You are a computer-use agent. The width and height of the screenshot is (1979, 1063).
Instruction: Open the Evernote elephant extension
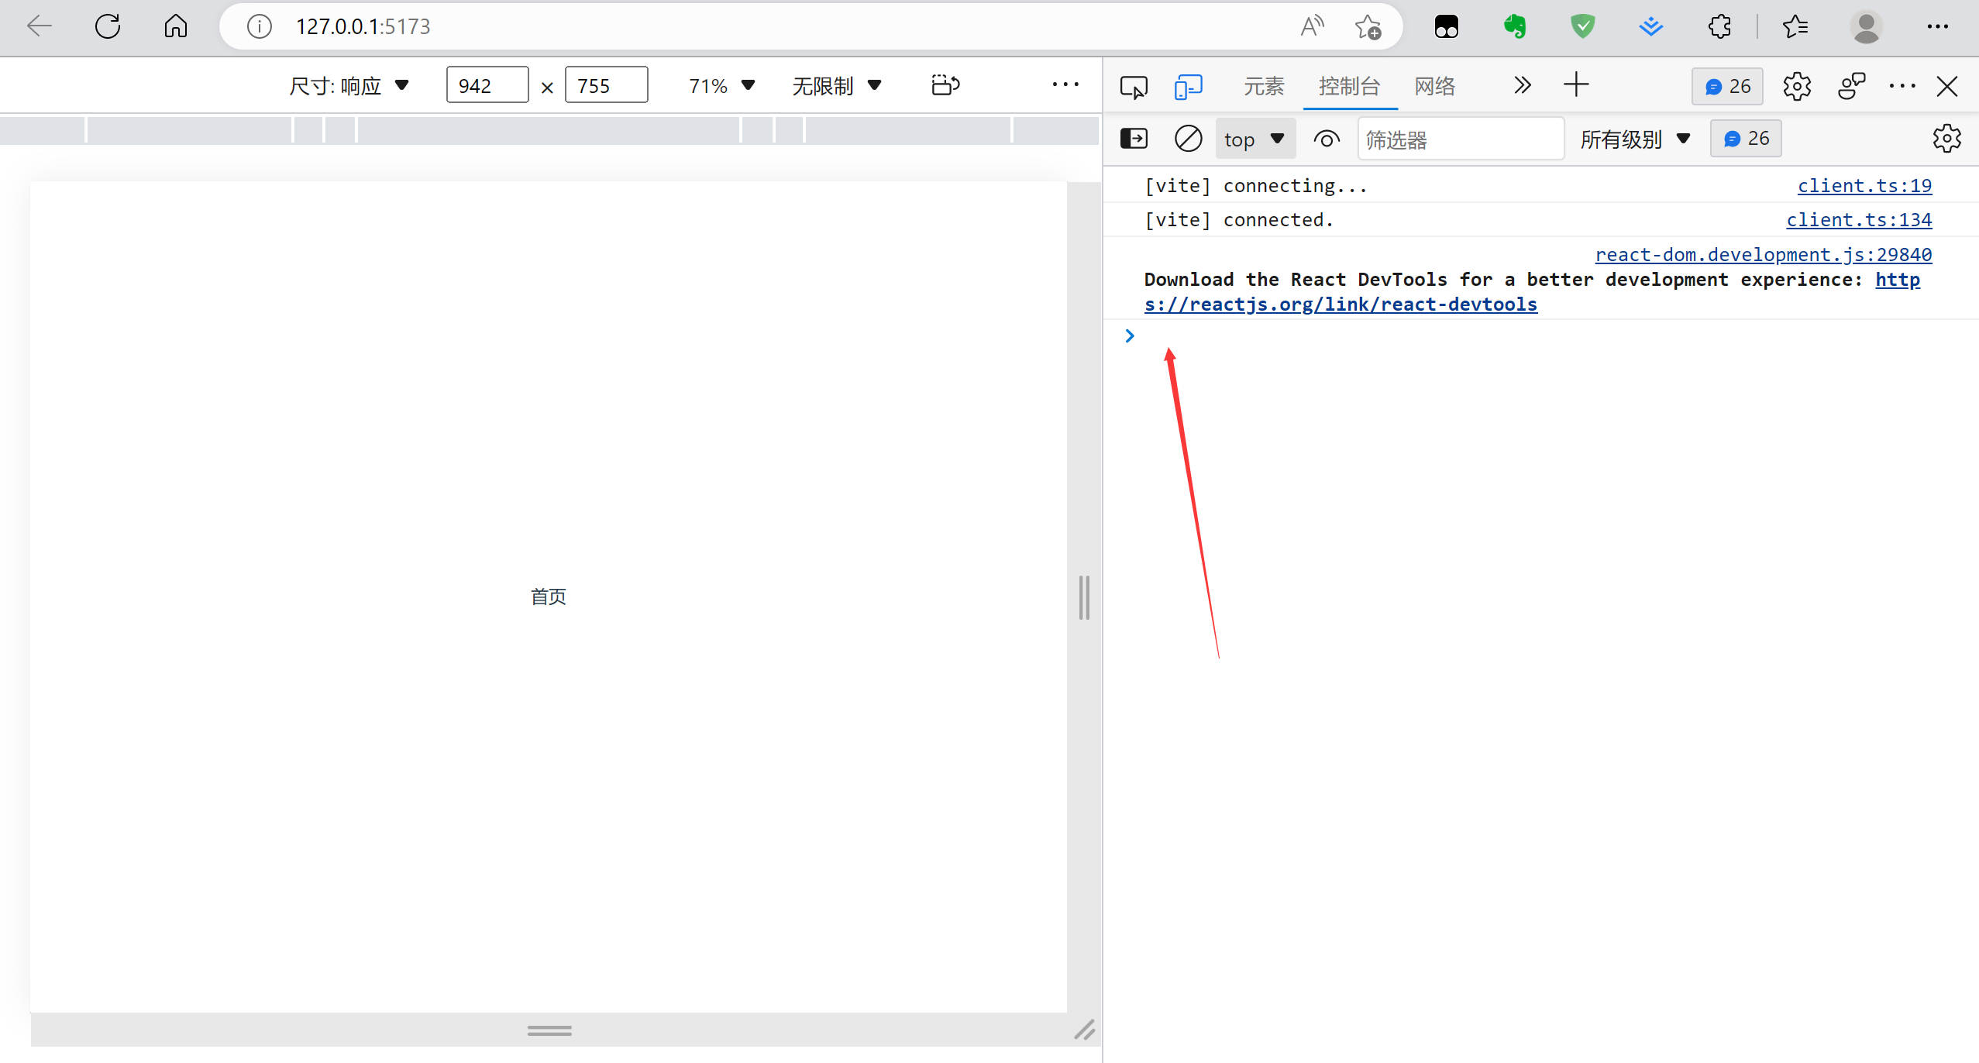pos(1515,26)
